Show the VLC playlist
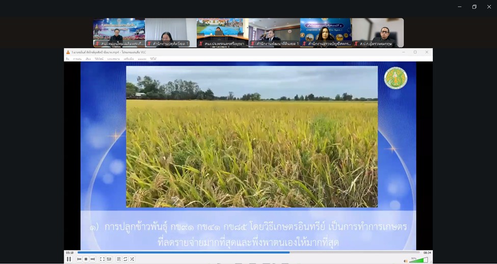The height and width of the screenshot is (264, 497). [119, 259]
